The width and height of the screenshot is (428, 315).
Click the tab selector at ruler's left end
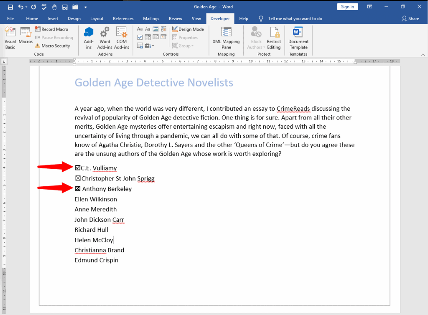pos(4,61)
